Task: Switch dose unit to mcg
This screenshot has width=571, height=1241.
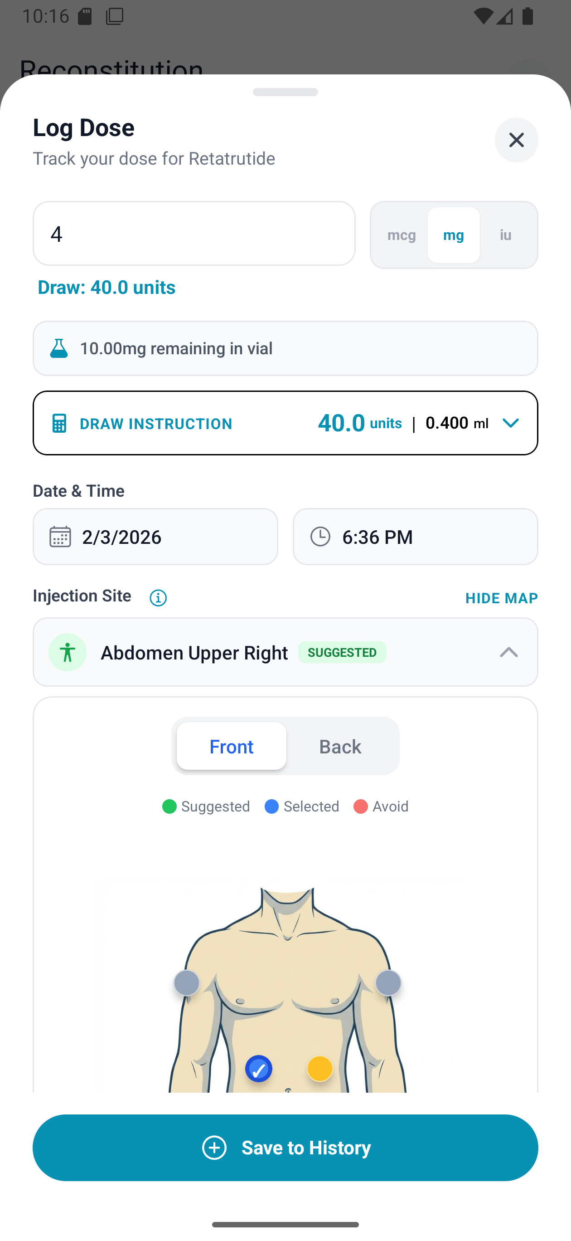Action: 402,235
